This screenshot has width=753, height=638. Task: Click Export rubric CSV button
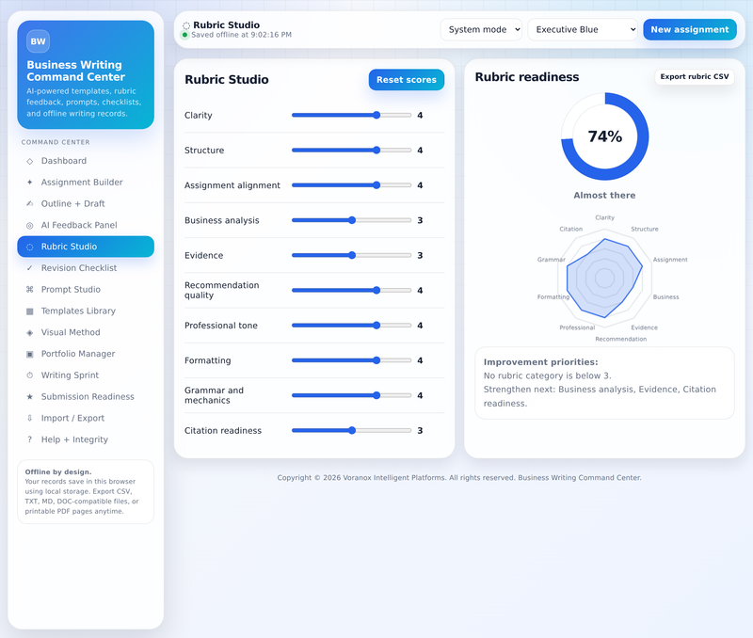[695, 77]
